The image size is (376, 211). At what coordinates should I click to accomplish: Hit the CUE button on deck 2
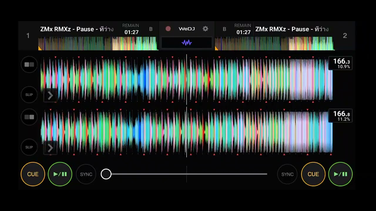(x=313, y=174)
